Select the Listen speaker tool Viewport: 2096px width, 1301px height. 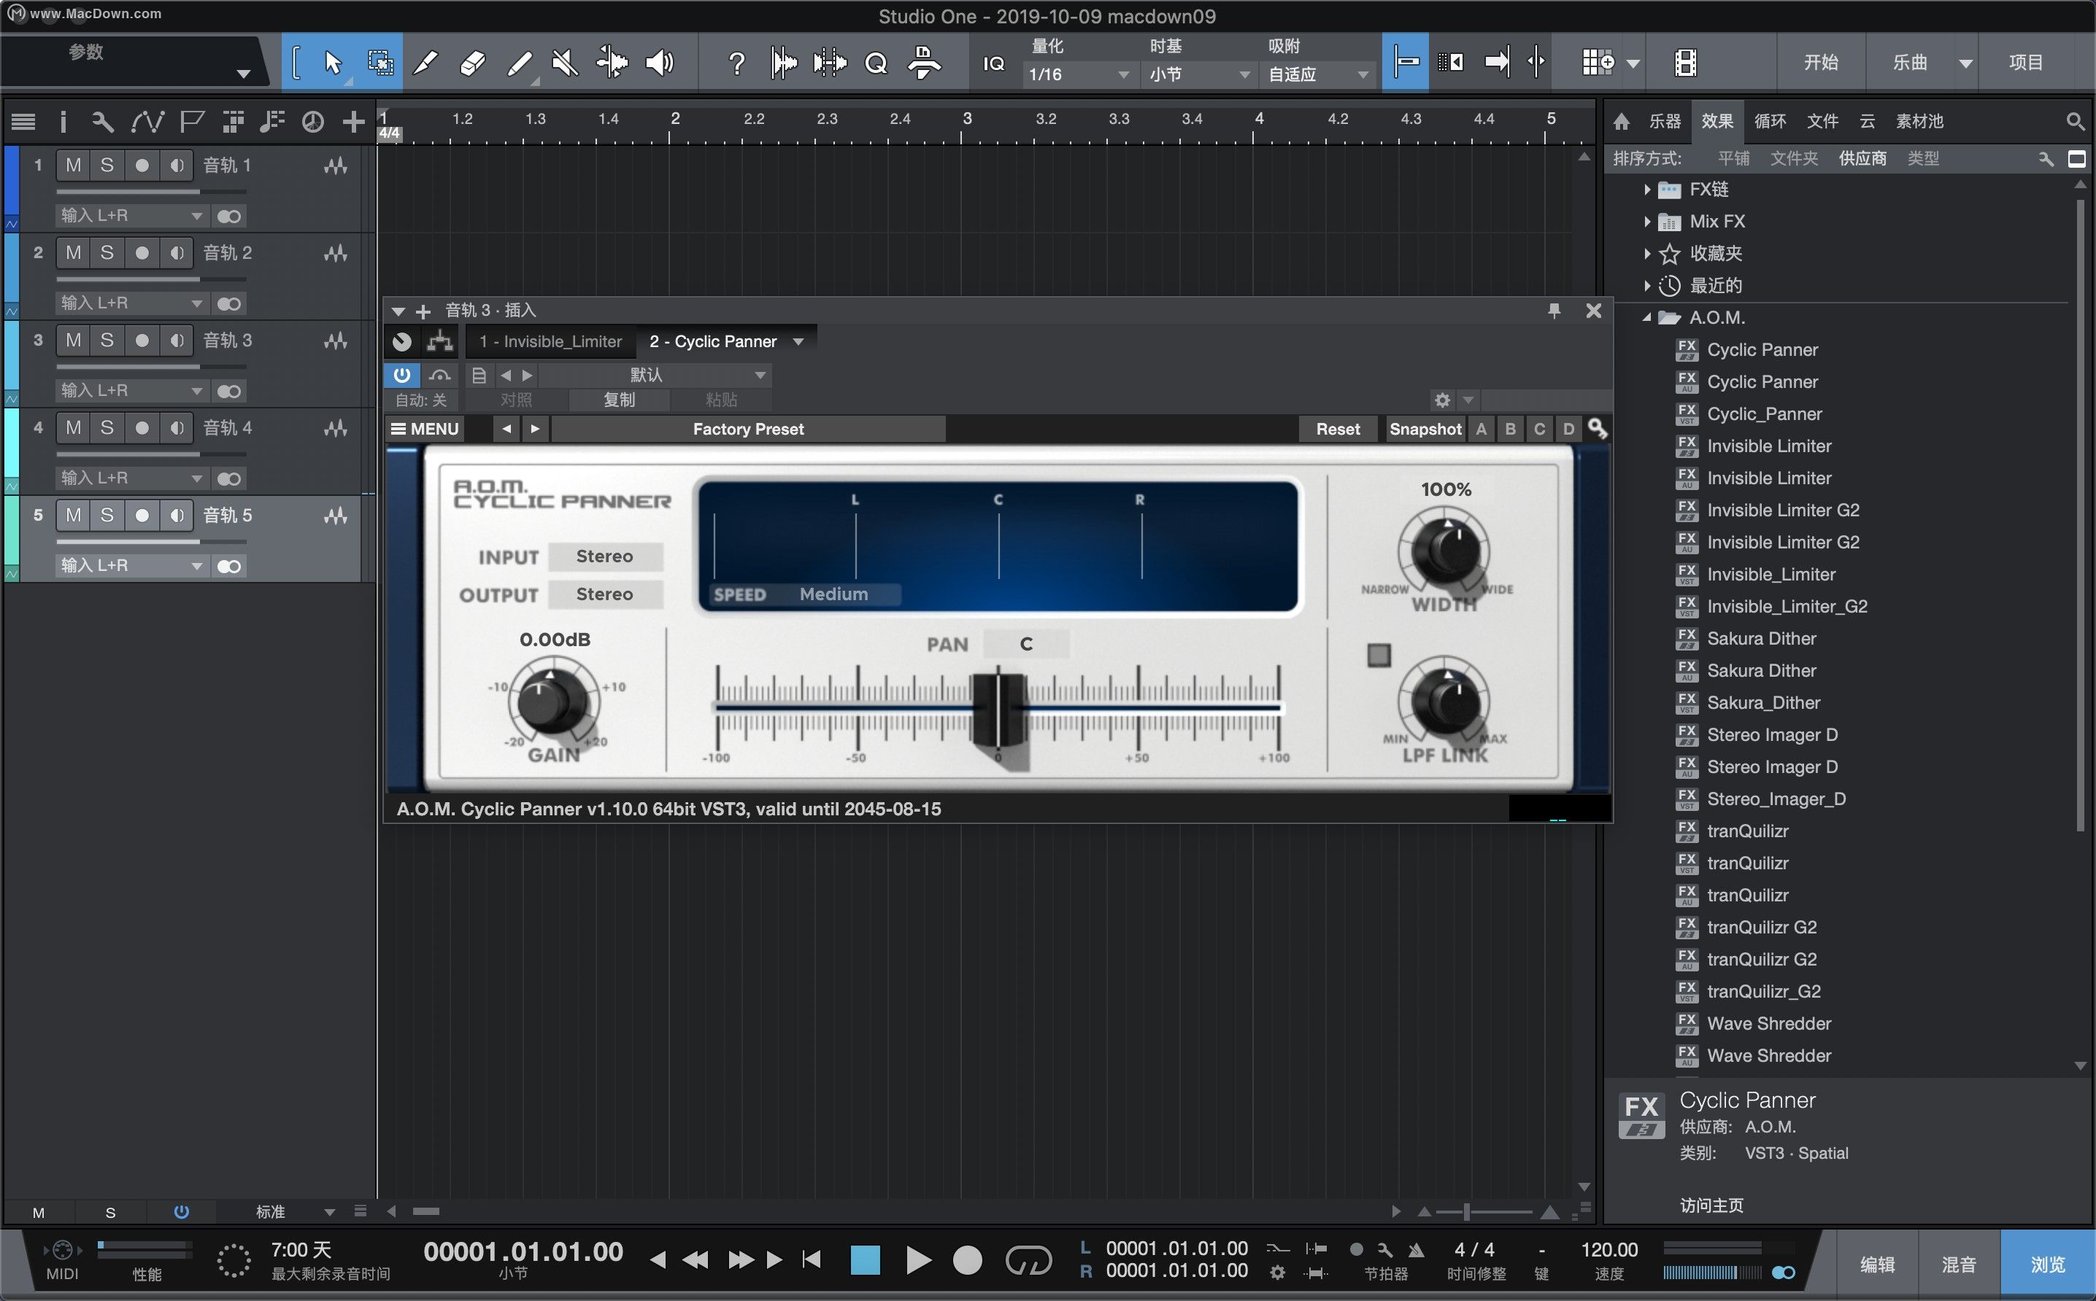[660, 62]
